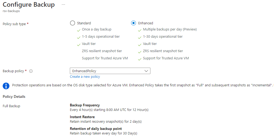Click the rsv-backups vault name under title
The width and height of the screenshot is (274, 139).
coord(11,11)
